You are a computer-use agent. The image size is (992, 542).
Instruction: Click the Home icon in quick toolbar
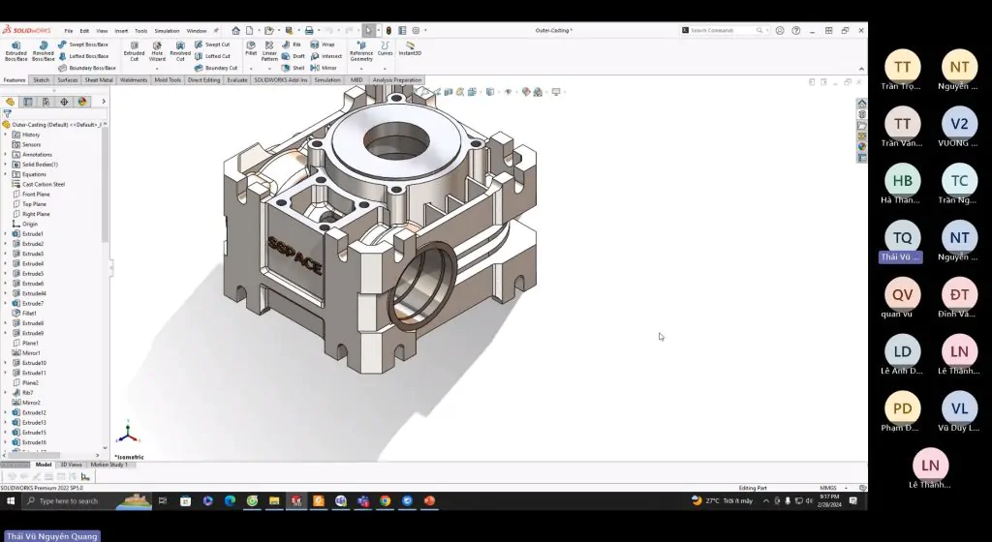[235, 30]
